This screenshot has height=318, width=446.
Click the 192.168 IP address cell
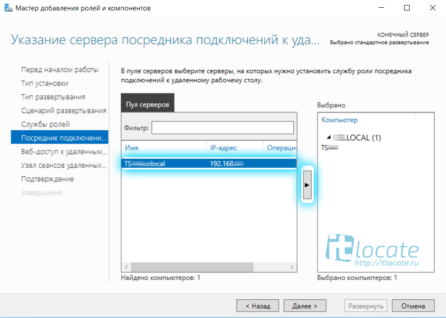[227, 164]
